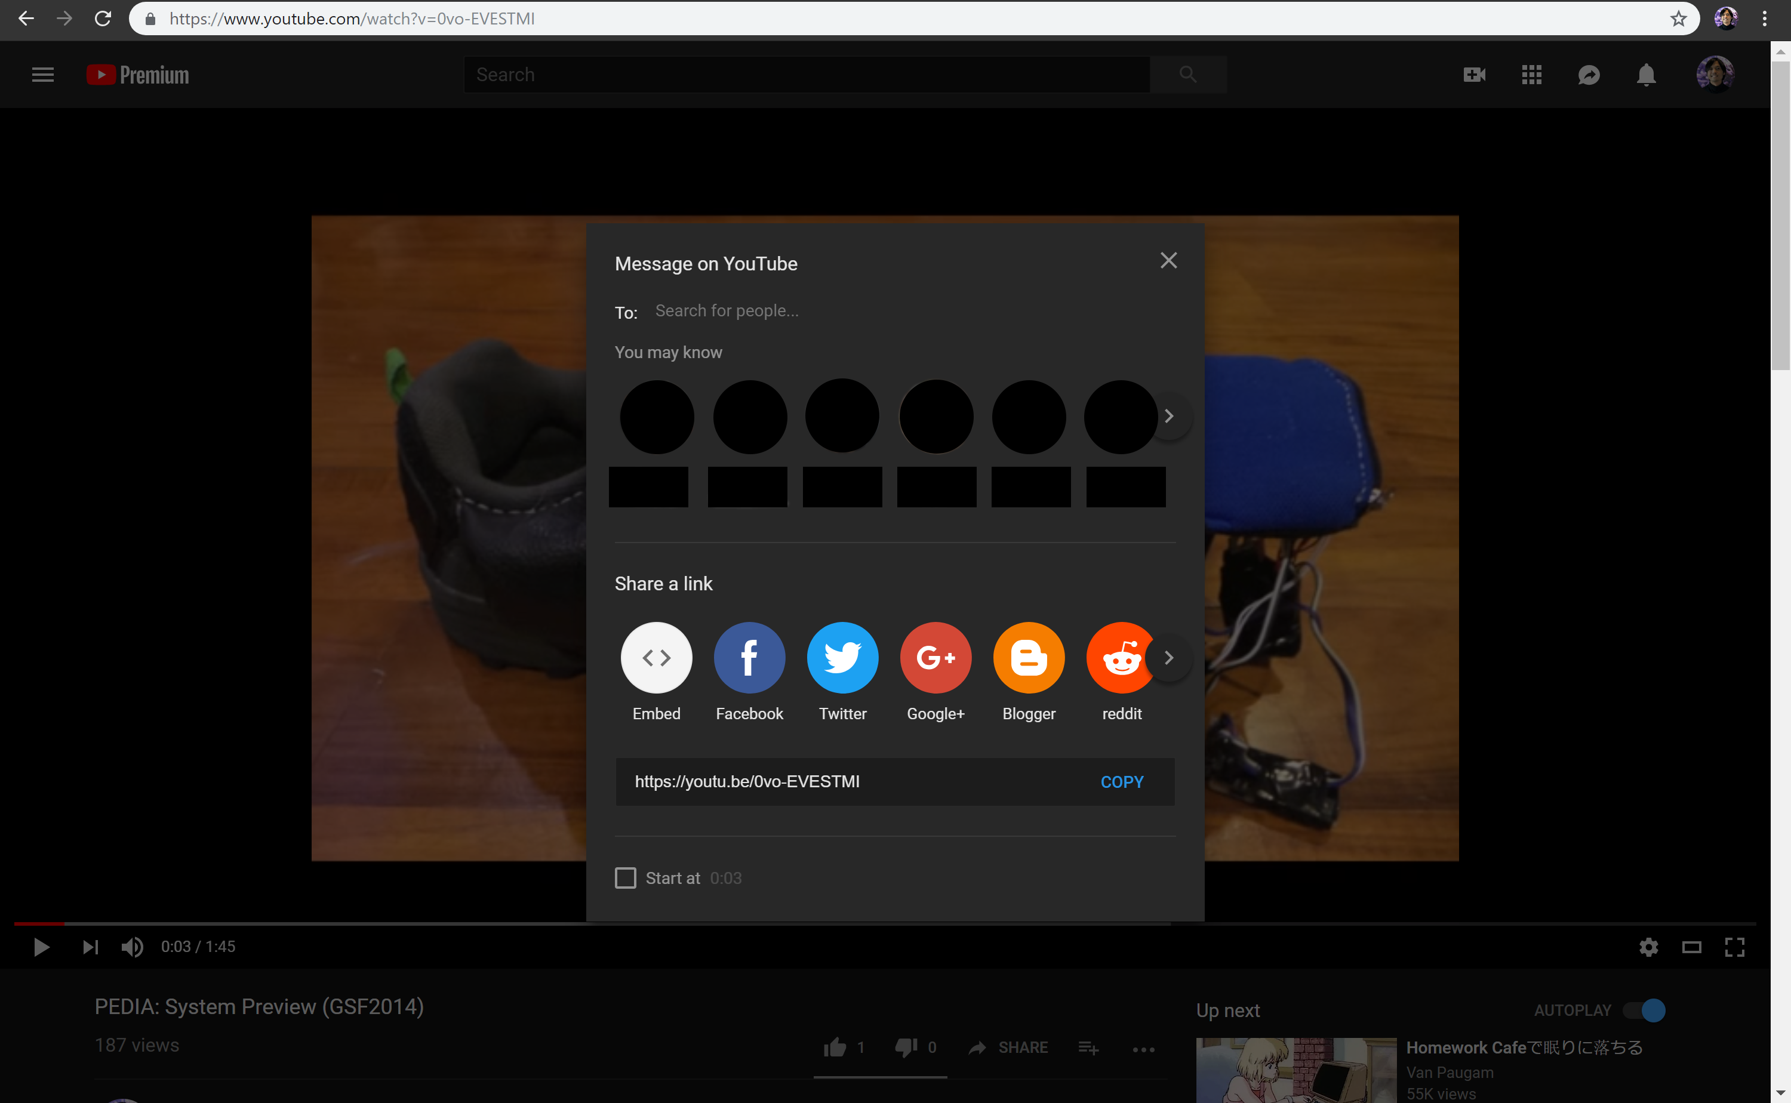
Task: Share the video to Blogger
Action: [x=1029, y=672]
